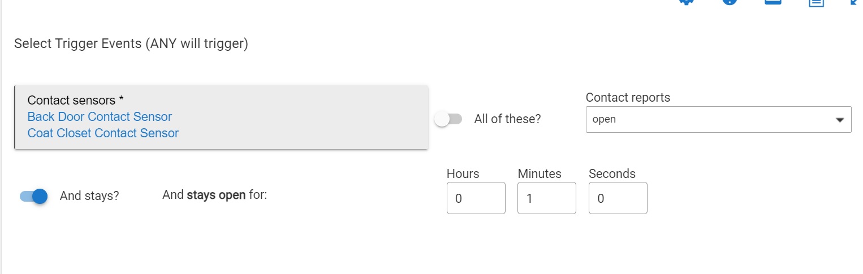Click the diagonal arrow icon at top right

tap(855, 2)
